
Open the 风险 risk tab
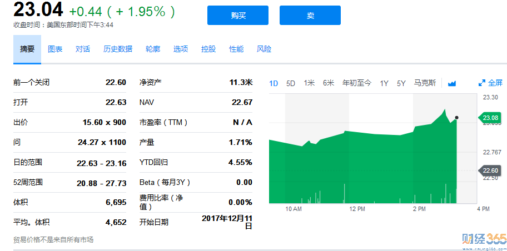[x=264, y=49]
